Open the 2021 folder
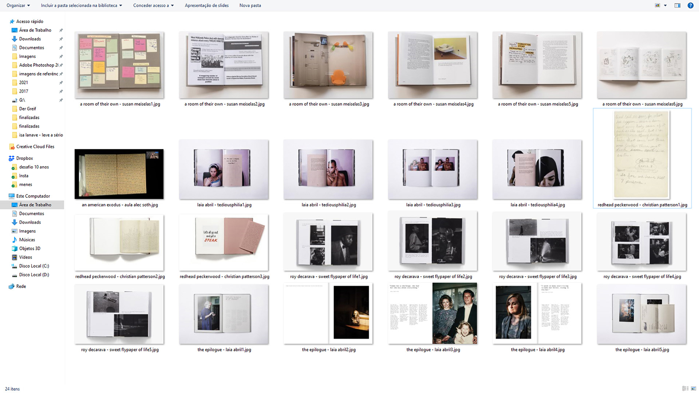The height and width of the screenshot is (393, 699). [23, 83]
